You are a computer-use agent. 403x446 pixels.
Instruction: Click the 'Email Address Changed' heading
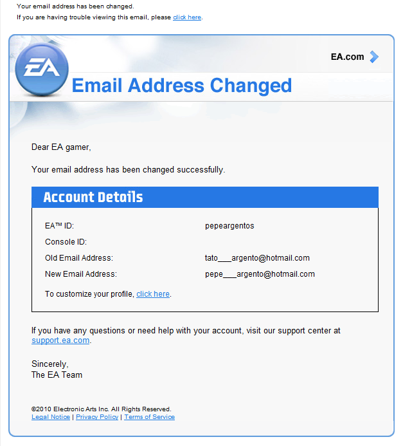[182, 86]
